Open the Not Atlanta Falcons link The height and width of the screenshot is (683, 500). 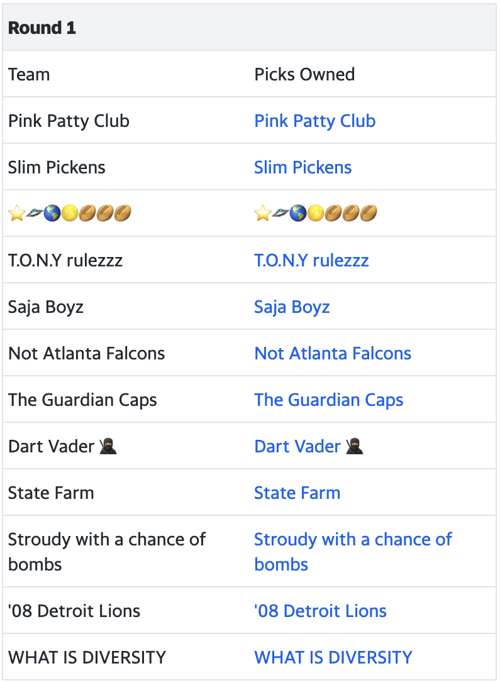(333, 353)
